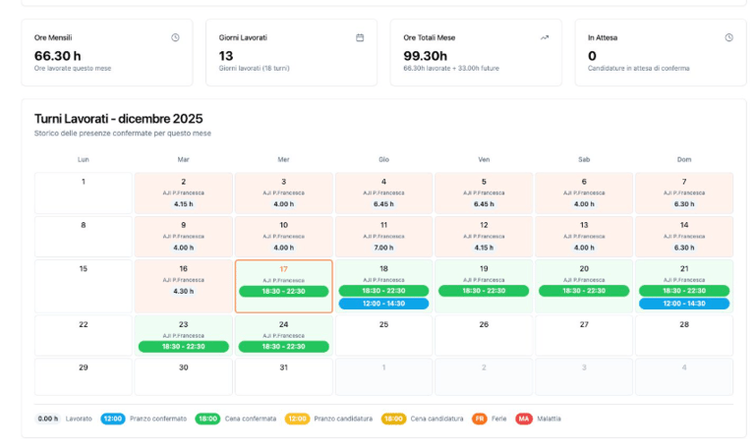Image resolution: width=755 pixels, height=447 pixels.
Task: Open the 18:30 - 22:30 shift on day 24
Action: tap(283, 347)
